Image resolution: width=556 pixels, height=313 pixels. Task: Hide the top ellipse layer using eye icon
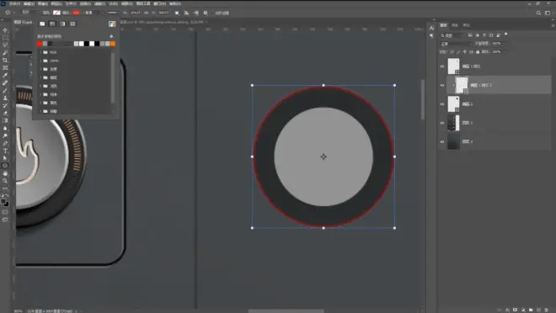[441, 66]
